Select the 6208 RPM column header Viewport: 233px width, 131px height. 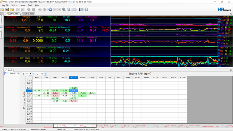[x=183, y=78]
